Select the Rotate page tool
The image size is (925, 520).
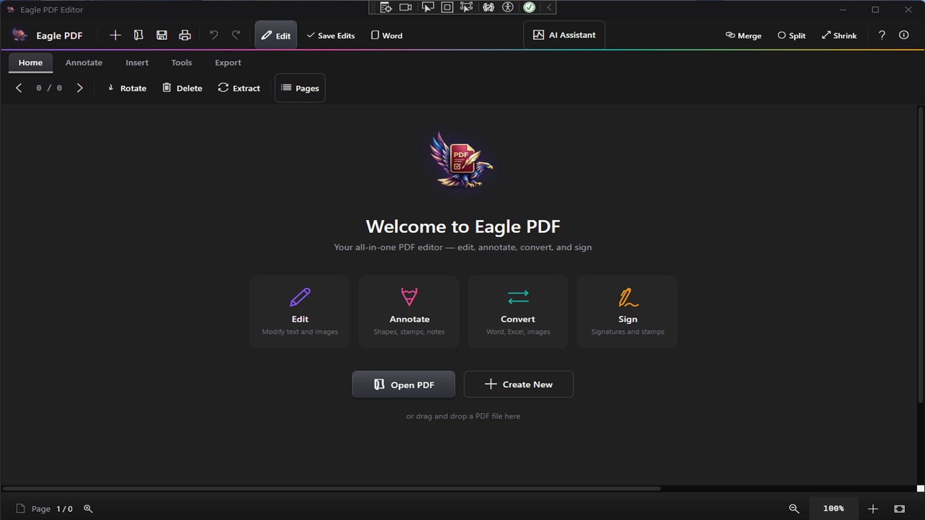[127, 87]
